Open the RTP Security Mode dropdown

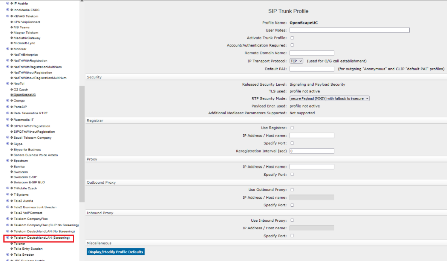(329, 98)
